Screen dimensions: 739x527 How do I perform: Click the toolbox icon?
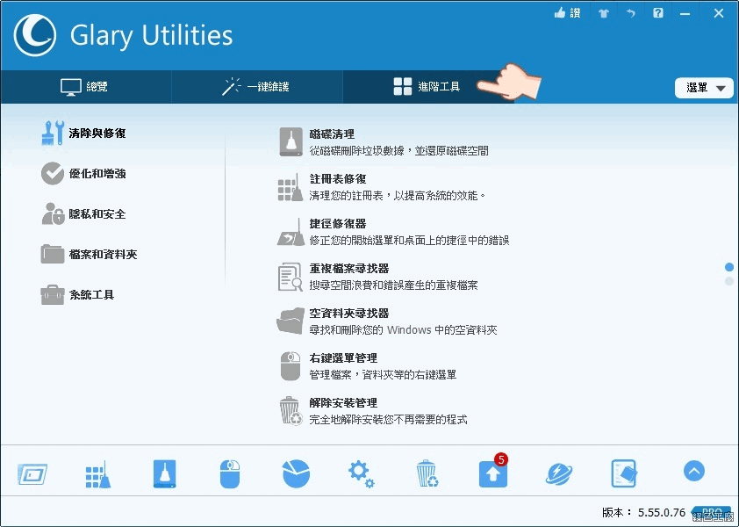[53, 295]
